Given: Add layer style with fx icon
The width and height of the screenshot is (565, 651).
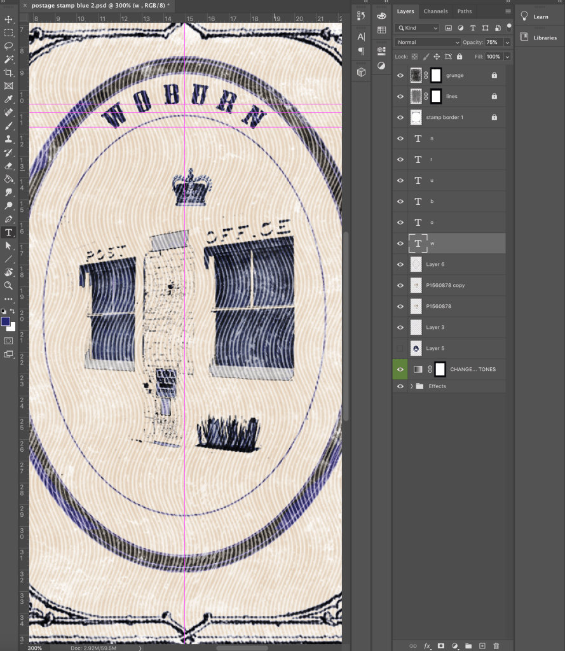Looking at the screenshot, I should click(427, 646).
